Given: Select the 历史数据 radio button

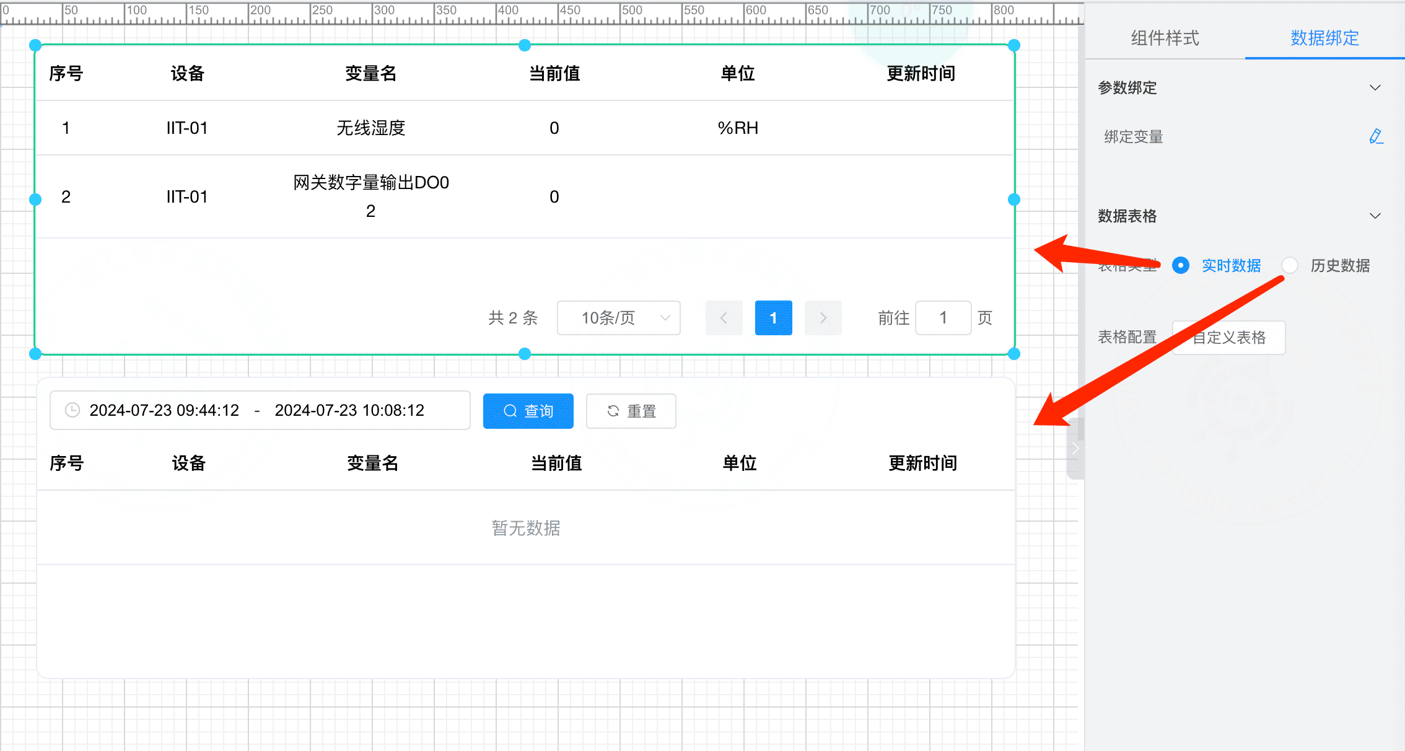Looking at the screenshot, I should 1290,266.
